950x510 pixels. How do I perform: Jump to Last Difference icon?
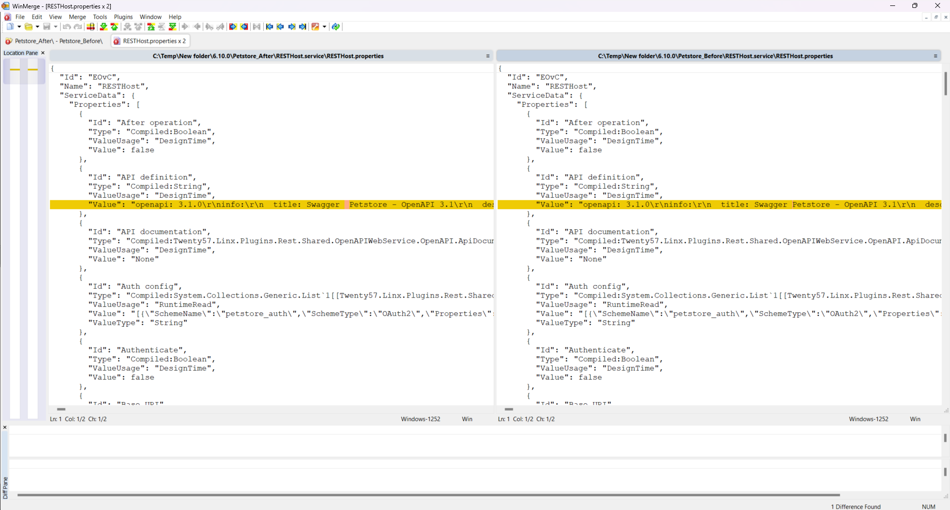click(172, 27)
